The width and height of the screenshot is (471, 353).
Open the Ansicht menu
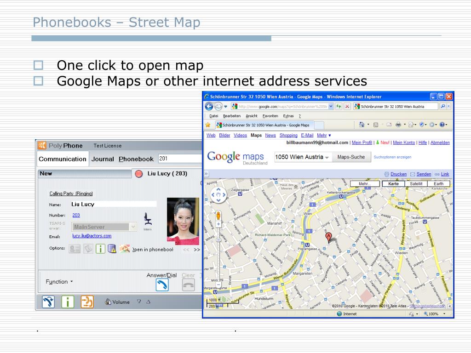(252, 116)
